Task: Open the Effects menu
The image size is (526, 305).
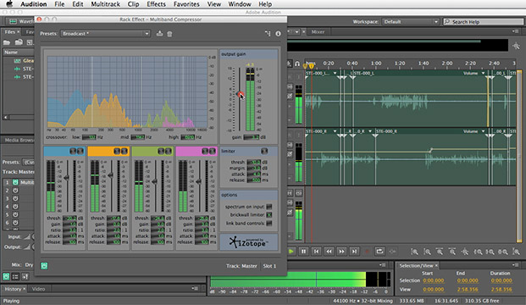Action: [x=156, y=4]
